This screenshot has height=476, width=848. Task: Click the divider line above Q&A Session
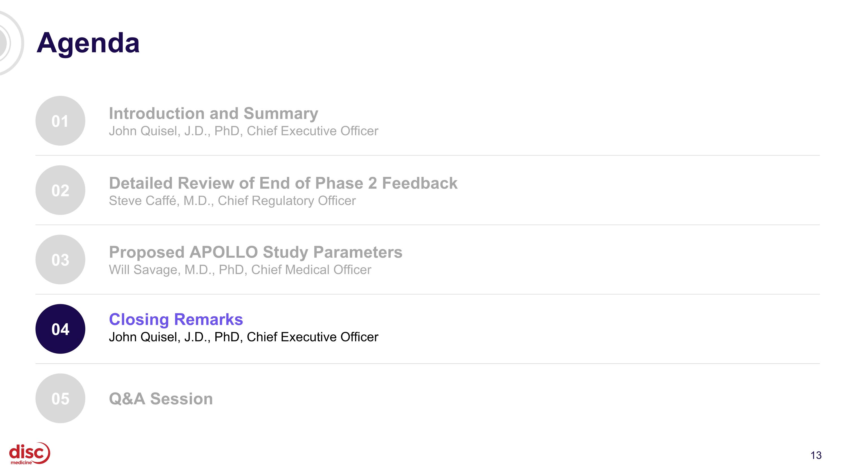(428, 364)
